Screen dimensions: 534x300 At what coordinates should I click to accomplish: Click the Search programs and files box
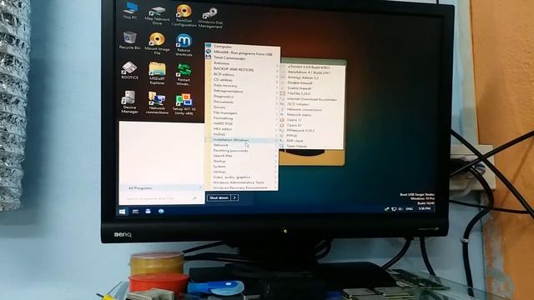point(161,198)
